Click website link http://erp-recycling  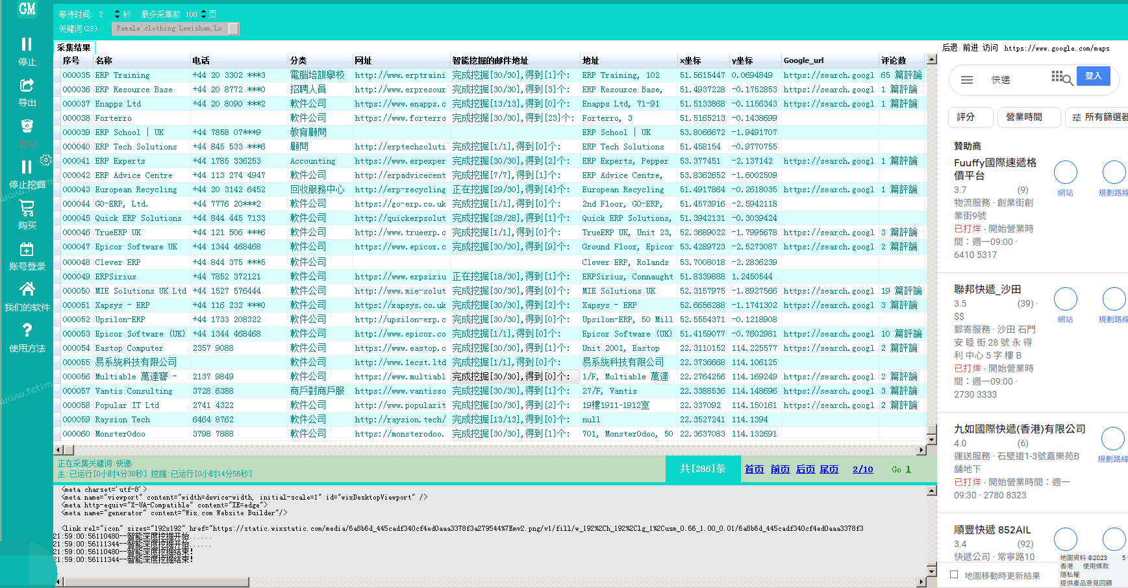tap(400, 190)
